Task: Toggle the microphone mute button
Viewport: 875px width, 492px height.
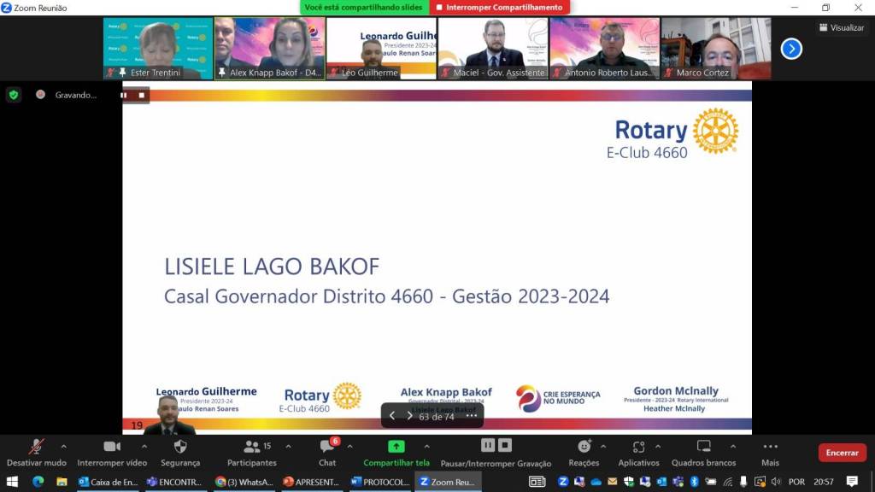Action: pos(36,447)
